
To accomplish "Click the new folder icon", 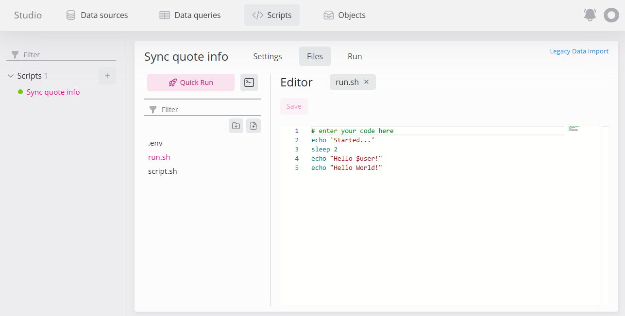I will click(236, 126).
